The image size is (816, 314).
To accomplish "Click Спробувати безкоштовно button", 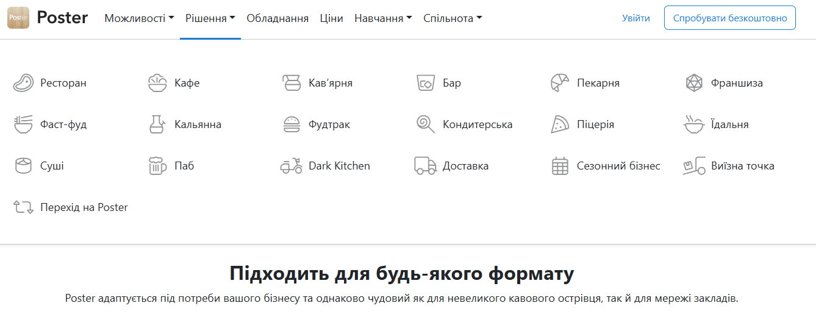I will pyautogui.click(x=730, y=18).
